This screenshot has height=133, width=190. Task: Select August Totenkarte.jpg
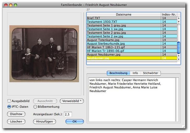pyautogui.click(x=132, y=40)
